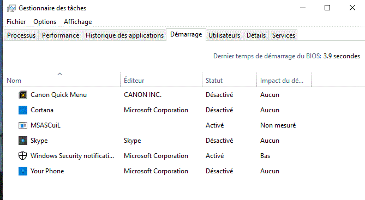Click MSASCuiL's Activé status
The width and height of the screenshot is (365, 200).
click(214, 125)
